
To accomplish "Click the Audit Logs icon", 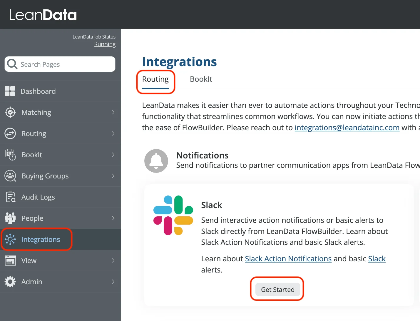I will 11,197.
